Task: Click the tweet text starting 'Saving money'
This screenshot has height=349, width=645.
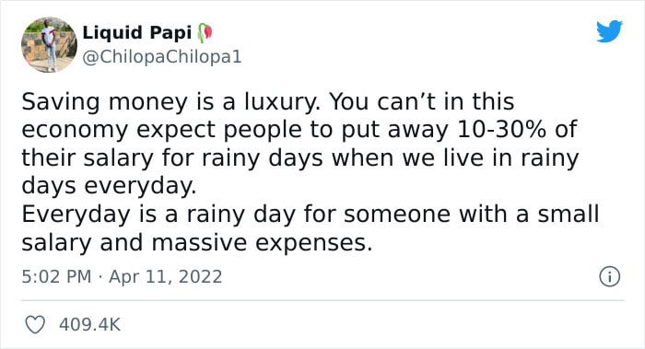Action: pos(311,172)
